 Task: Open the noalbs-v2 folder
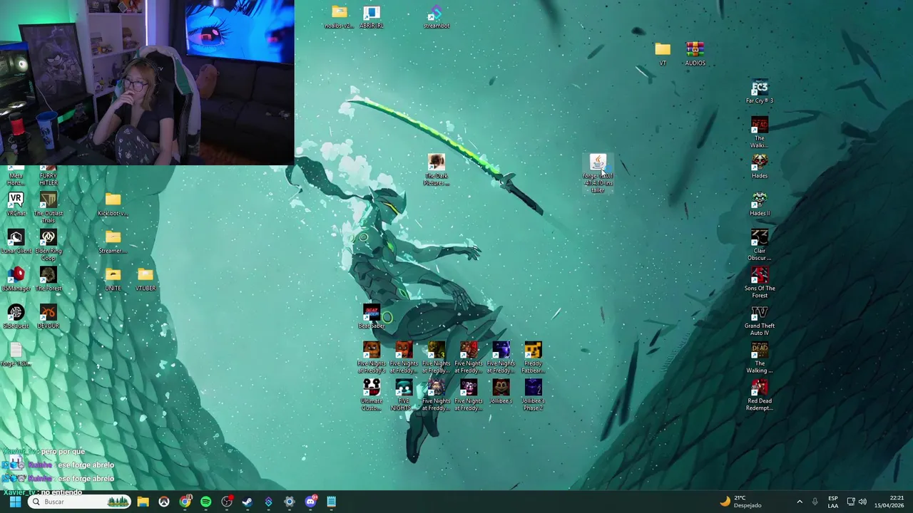pos(339,16)
